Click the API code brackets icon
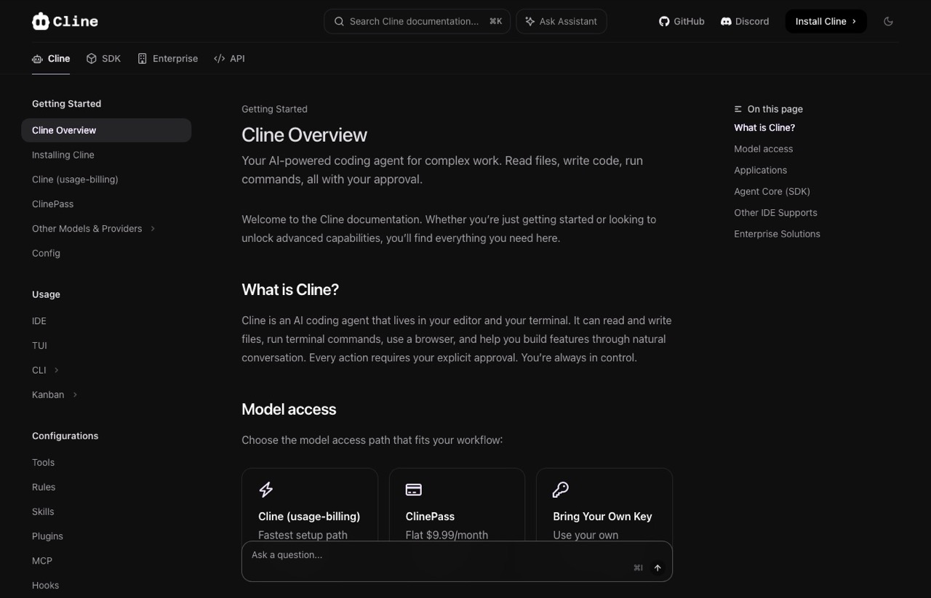 coord(219,59)
